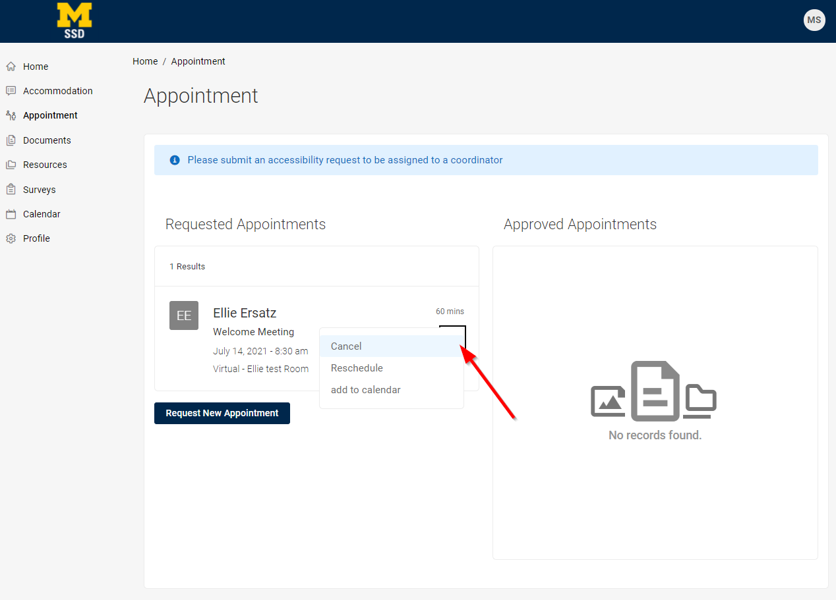
Task: Open the Ellie Ersatz appointment name
Action: 245,313
